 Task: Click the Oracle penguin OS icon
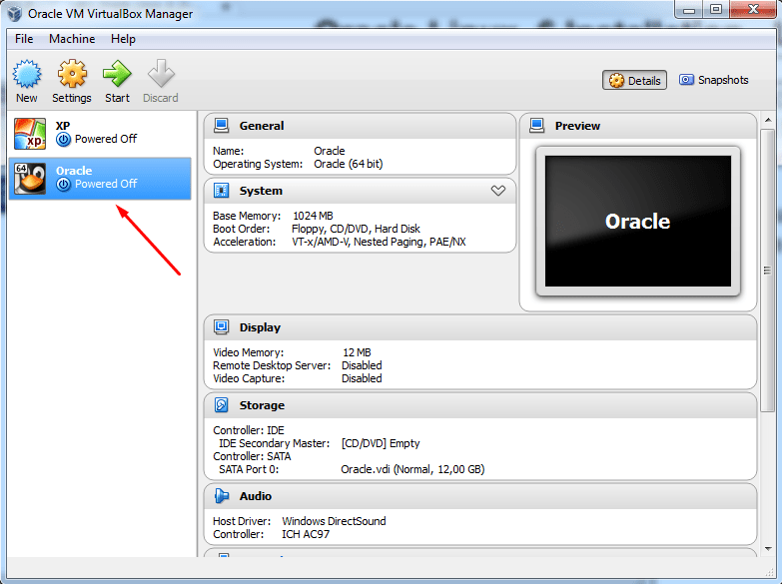30,179
